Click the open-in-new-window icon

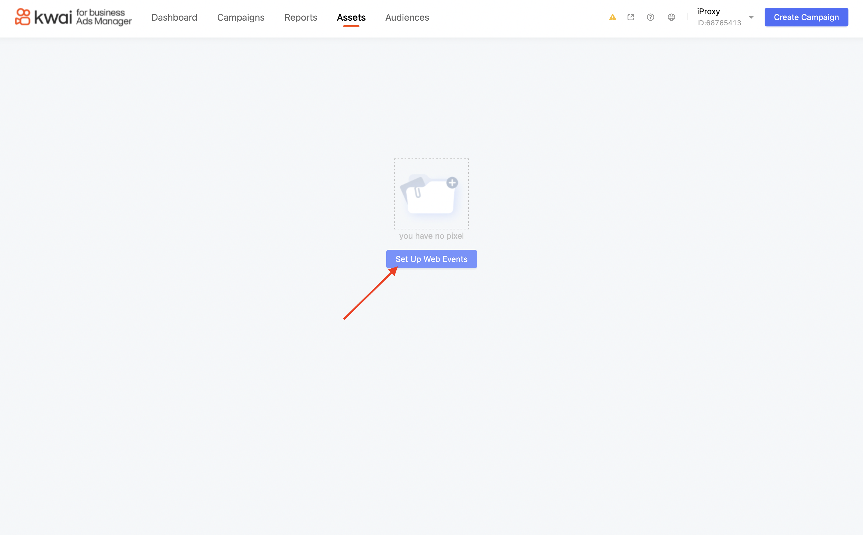click(631, 17)
